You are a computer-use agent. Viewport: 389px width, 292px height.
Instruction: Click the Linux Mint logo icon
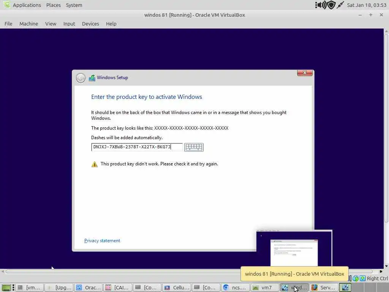pyautogui.click(x=7, y=5)
